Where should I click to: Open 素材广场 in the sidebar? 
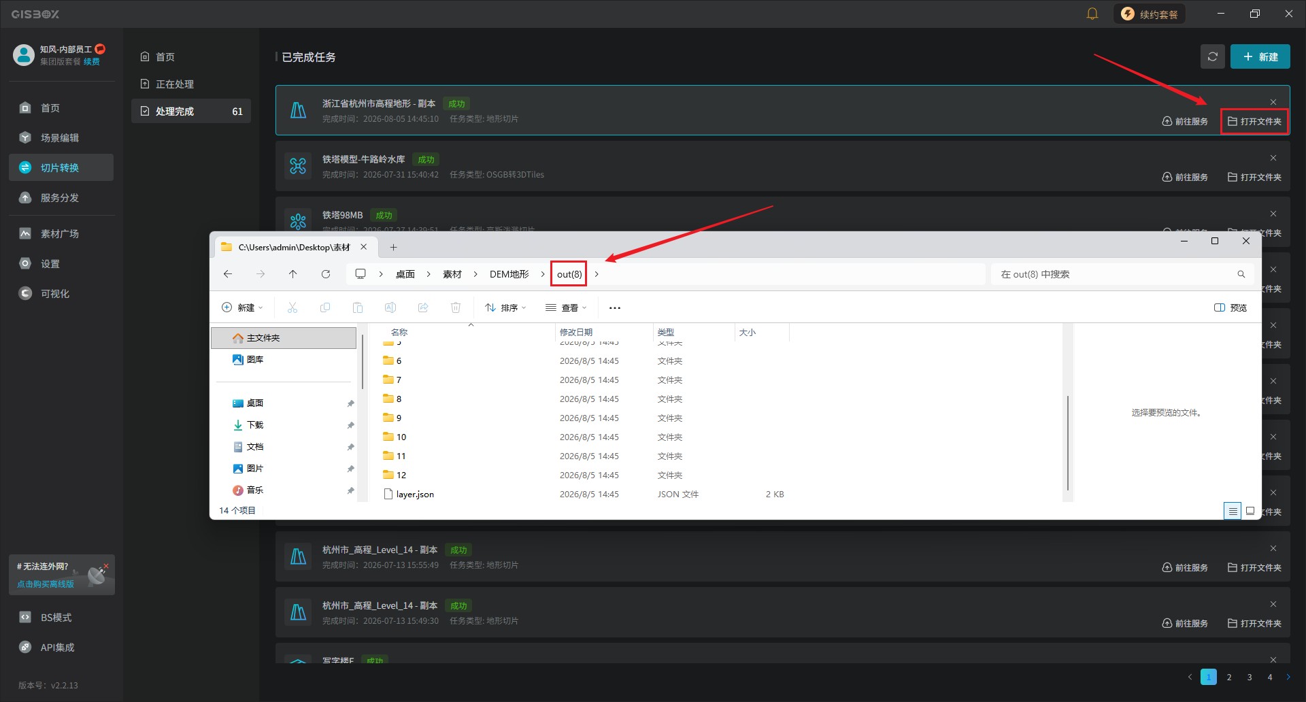pyautogui.click(x=61, y=233)
